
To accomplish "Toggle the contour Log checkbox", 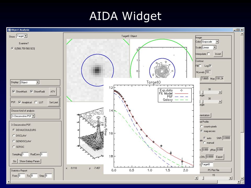I will 210,66.
